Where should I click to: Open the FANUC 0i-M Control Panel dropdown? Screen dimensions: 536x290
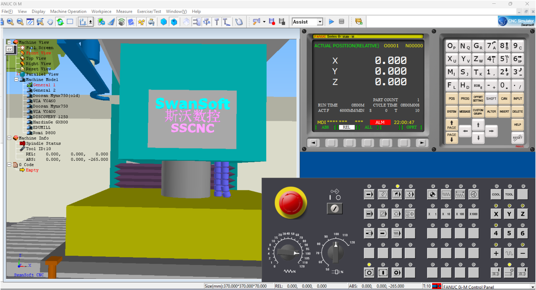point(532,287)
